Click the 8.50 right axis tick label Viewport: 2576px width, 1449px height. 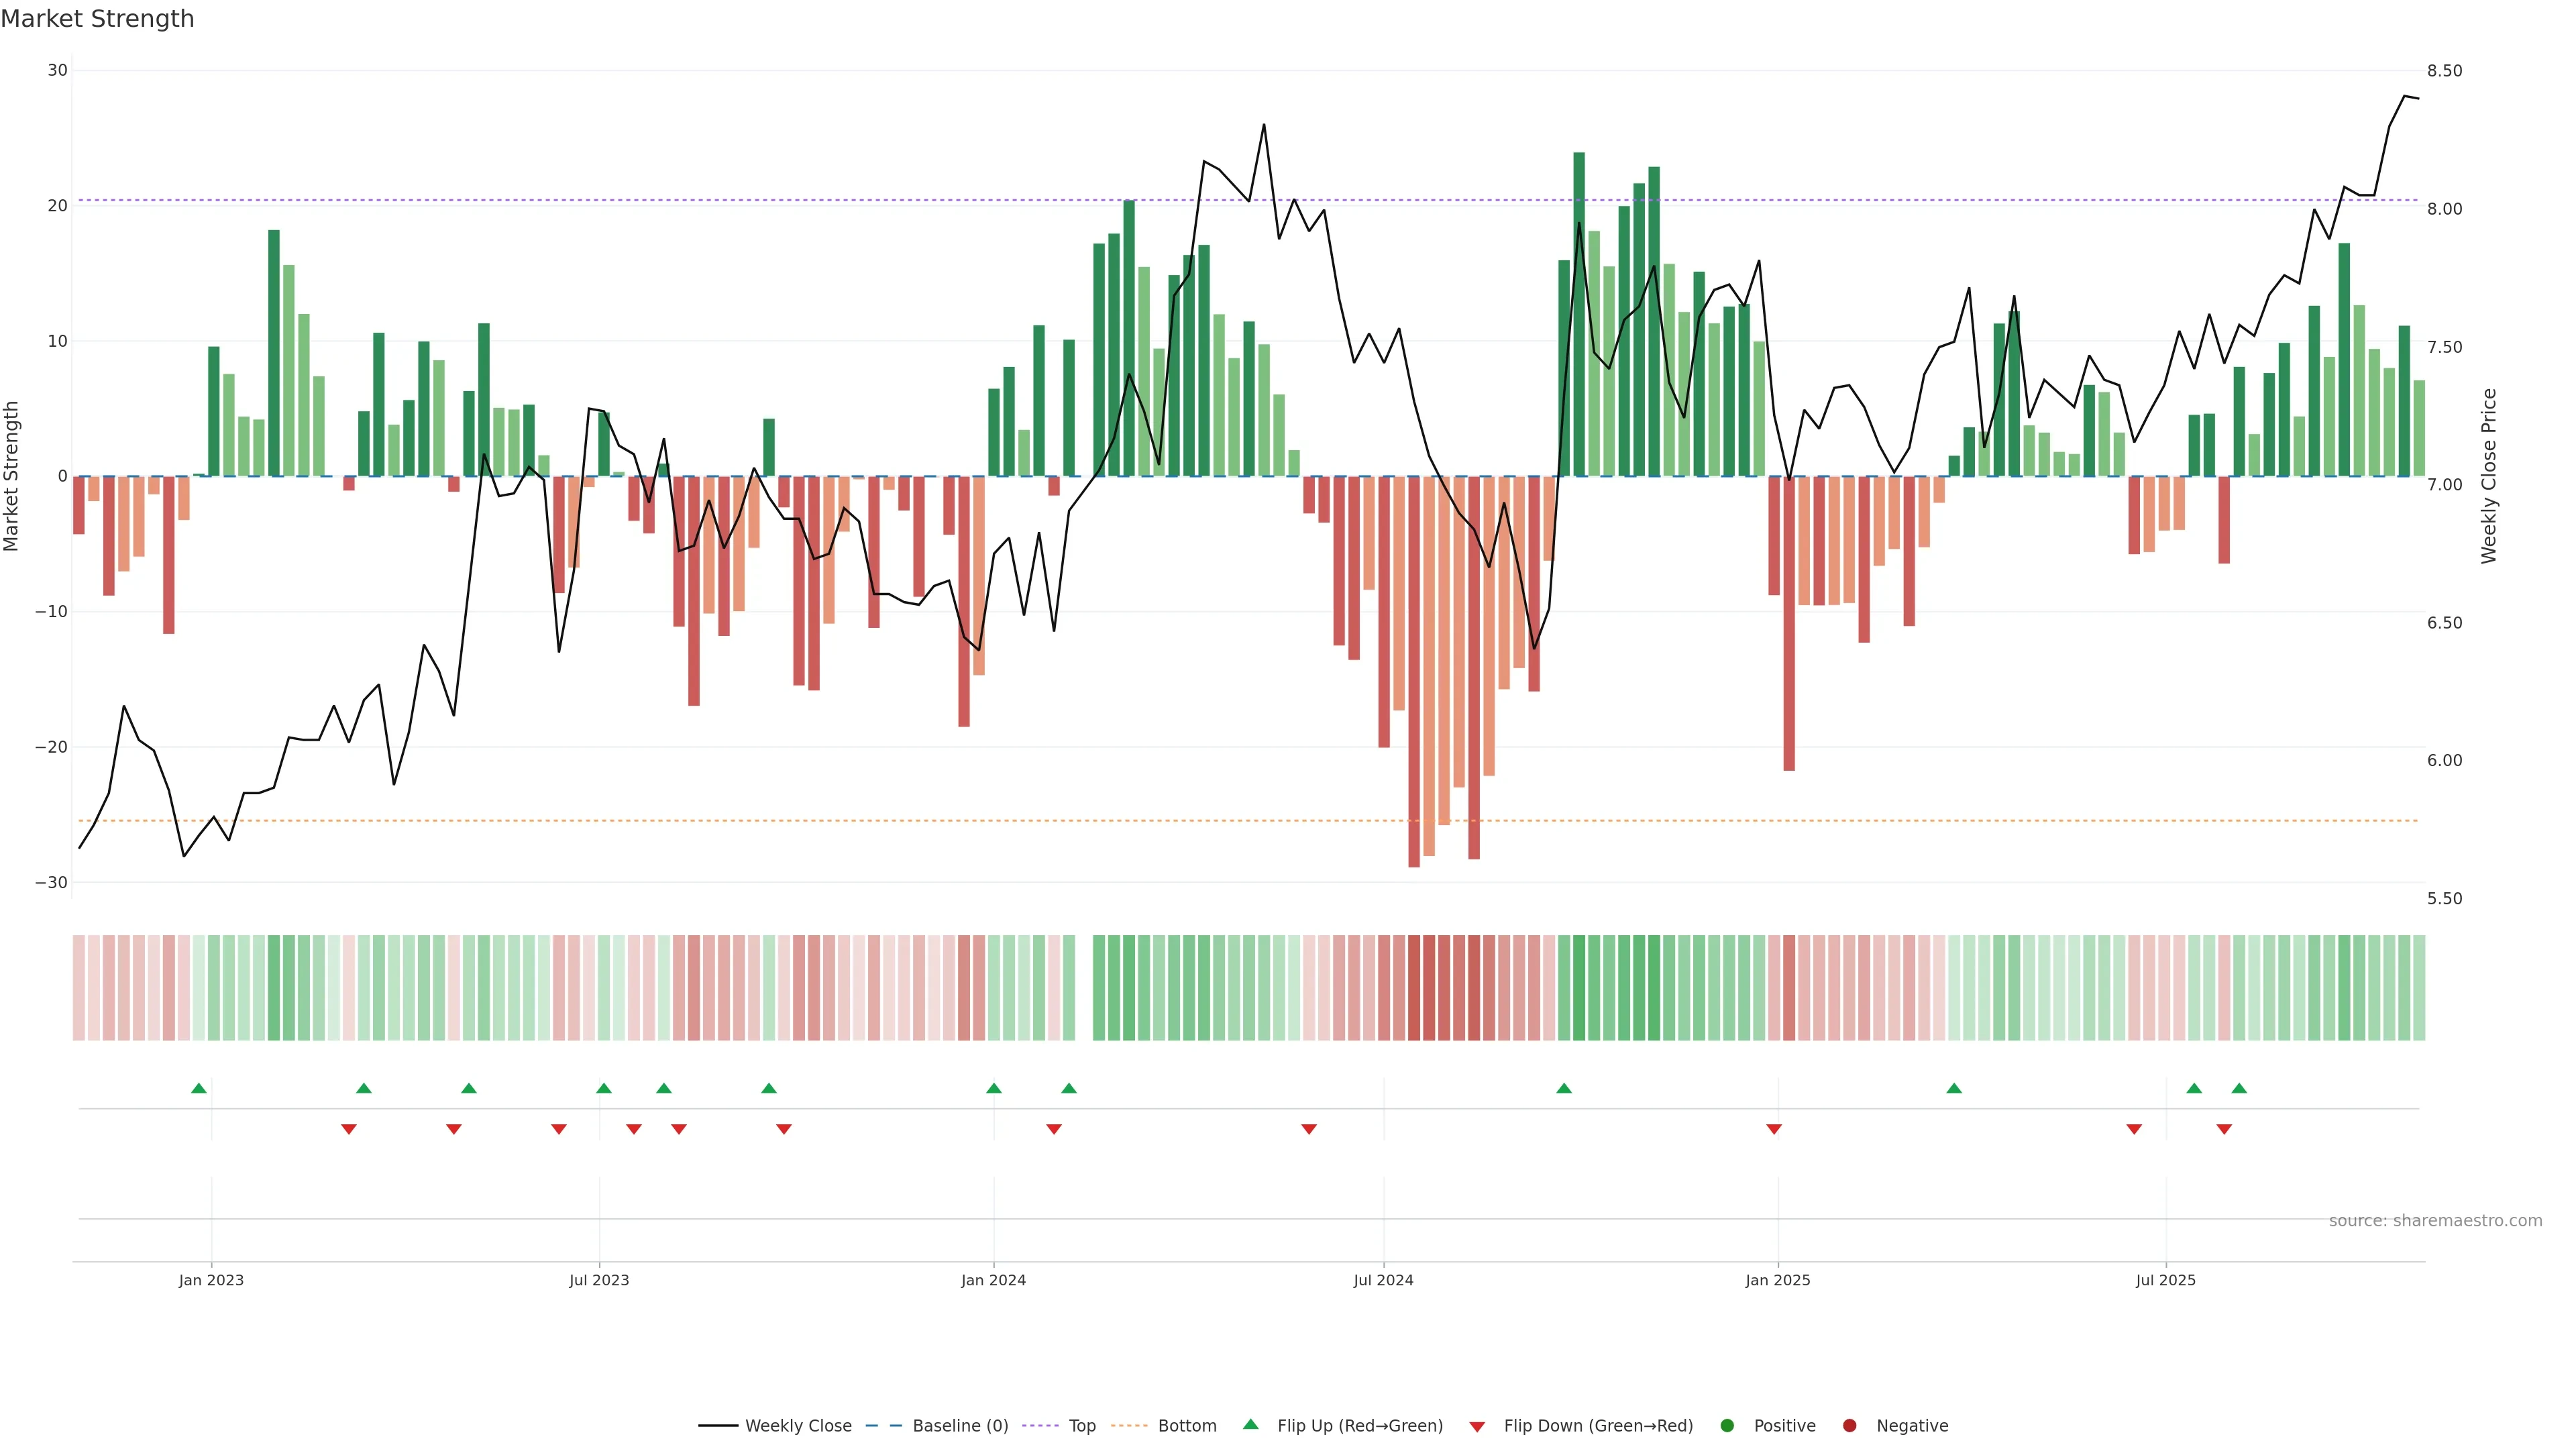(x=2444, y=71)
